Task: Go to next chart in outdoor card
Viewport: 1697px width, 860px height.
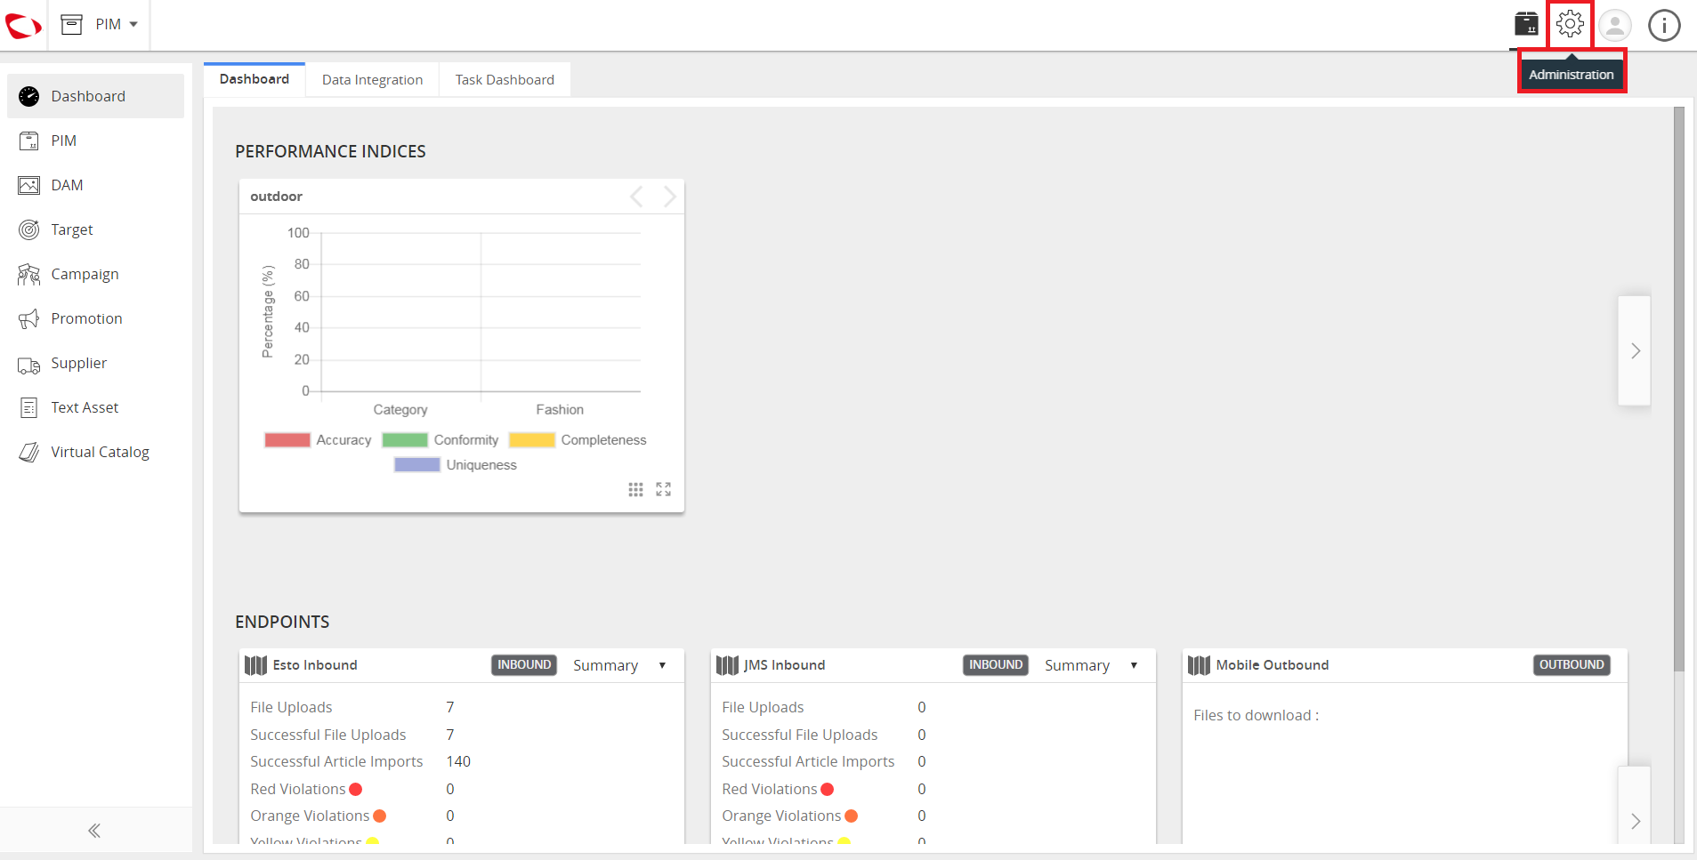Action: [669, 197]
